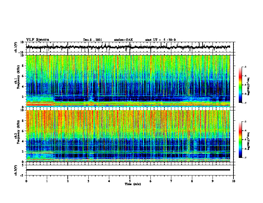
Task: Click the "-3" label atop ch.1 colour bar
Action: click(245, 67)
